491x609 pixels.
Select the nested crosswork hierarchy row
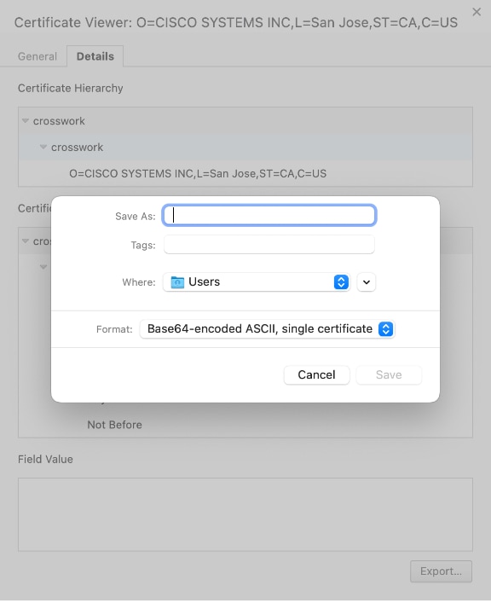[x=245, y=148]
